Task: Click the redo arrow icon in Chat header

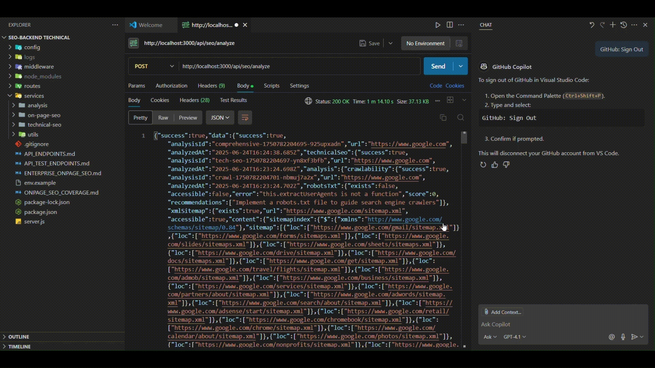Action: (x=602, y=25)
